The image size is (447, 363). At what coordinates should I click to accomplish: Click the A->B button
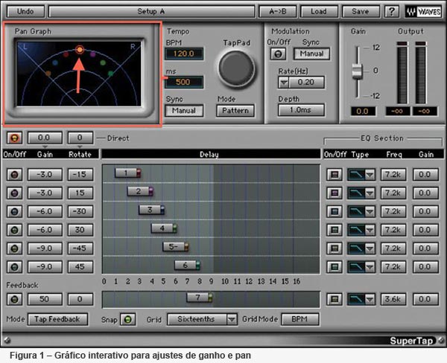coord(278,12)
